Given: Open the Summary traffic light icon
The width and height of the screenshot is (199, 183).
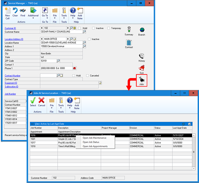Looking at the screenshot, I should (129, 30).
